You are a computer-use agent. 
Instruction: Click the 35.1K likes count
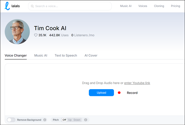[x=42, y=35]
